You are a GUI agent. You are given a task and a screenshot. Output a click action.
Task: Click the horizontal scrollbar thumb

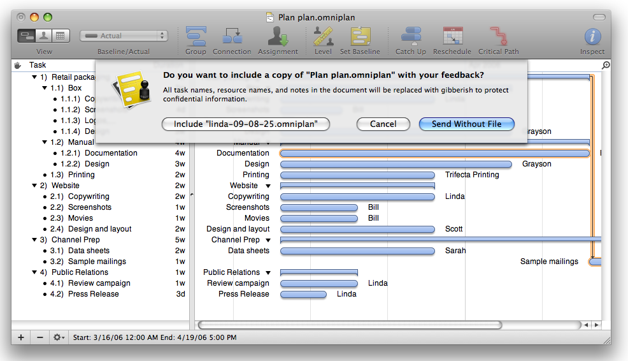pyautogui.click(x=350, y=325)
